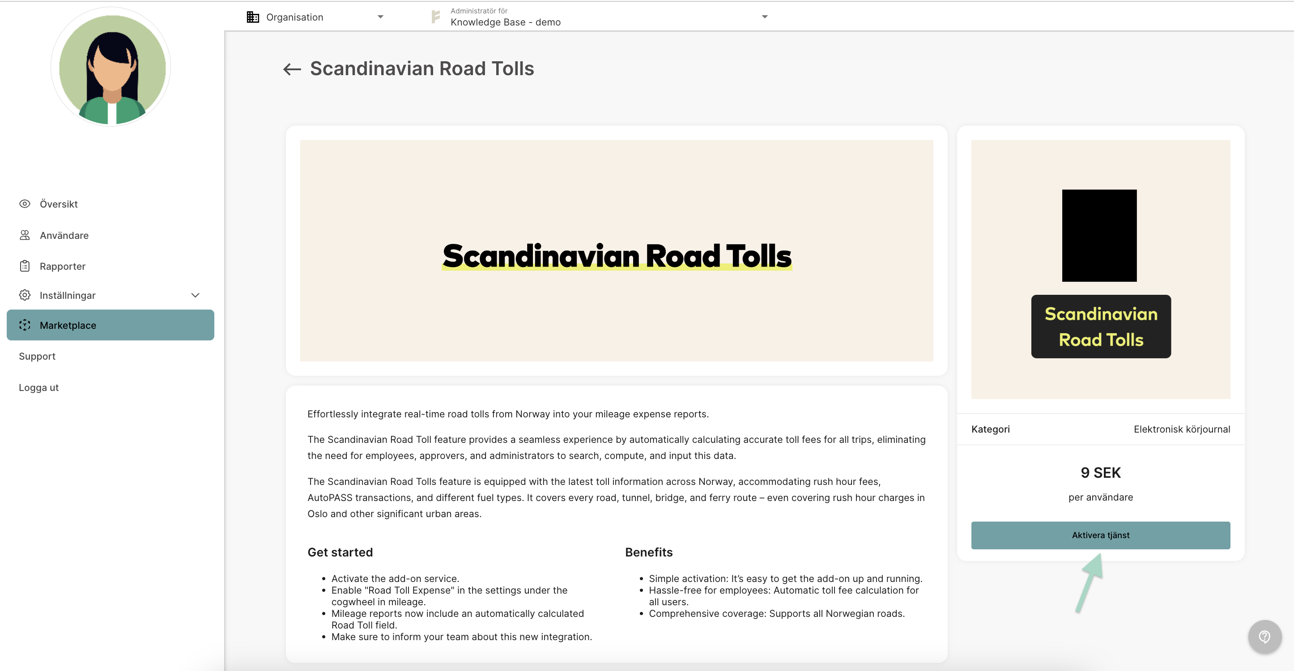
Task: Click the 'Elektronisk körjournal' category value
Action: coord(1182,429)
